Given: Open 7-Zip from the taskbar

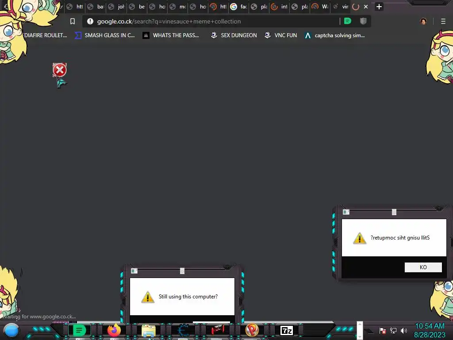Looking at the screenshot, I should (x=287, y=330).
